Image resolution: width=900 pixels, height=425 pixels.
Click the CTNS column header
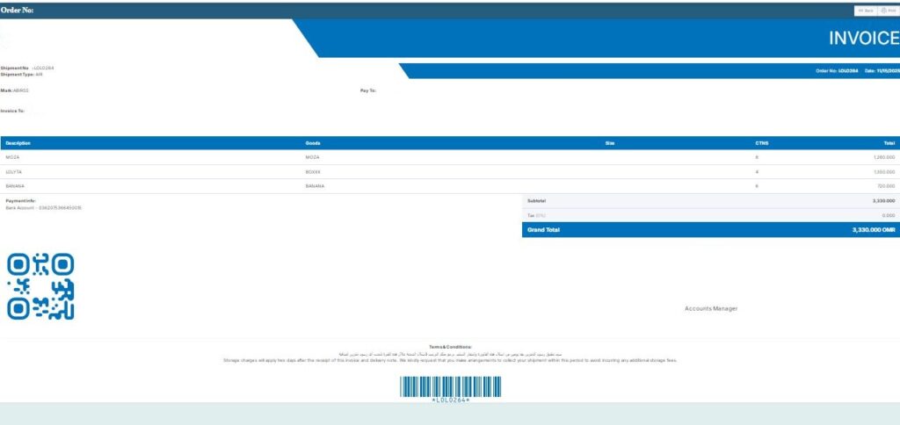click(762, 142)
